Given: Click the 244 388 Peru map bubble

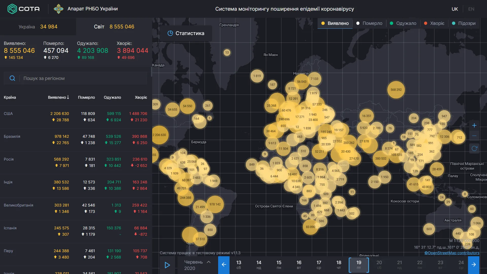Looking at the screenshot, I should (x=186, y=198).
